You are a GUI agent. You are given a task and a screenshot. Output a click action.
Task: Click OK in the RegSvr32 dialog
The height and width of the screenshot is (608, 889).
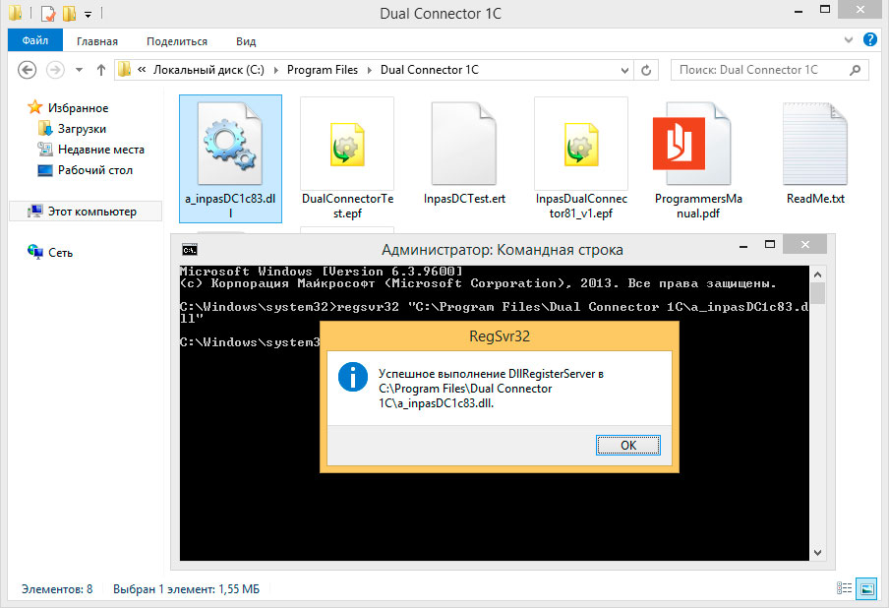pos(628,446)
